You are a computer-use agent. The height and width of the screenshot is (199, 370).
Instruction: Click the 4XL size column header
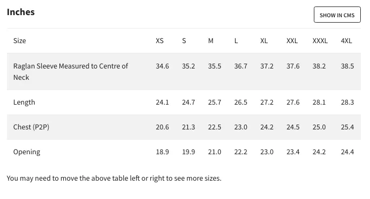click(x=346, y=41)
